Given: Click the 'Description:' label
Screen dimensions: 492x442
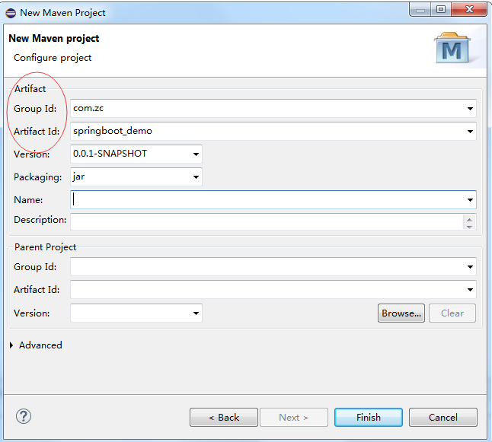Looking at the screenshot, I should (40, 220).
